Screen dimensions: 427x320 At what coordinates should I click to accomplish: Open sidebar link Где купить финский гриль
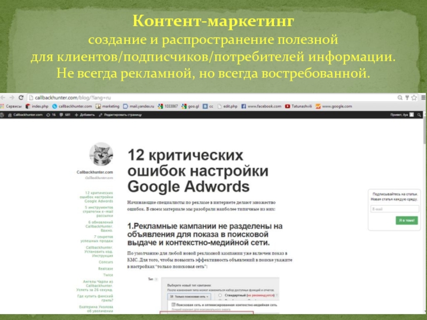point(96,298)
